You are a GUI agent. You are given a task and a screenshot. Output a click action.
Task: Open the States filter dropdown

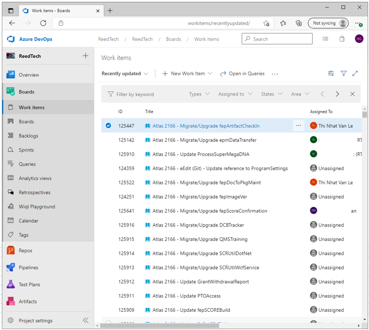(x=272, y=94)
